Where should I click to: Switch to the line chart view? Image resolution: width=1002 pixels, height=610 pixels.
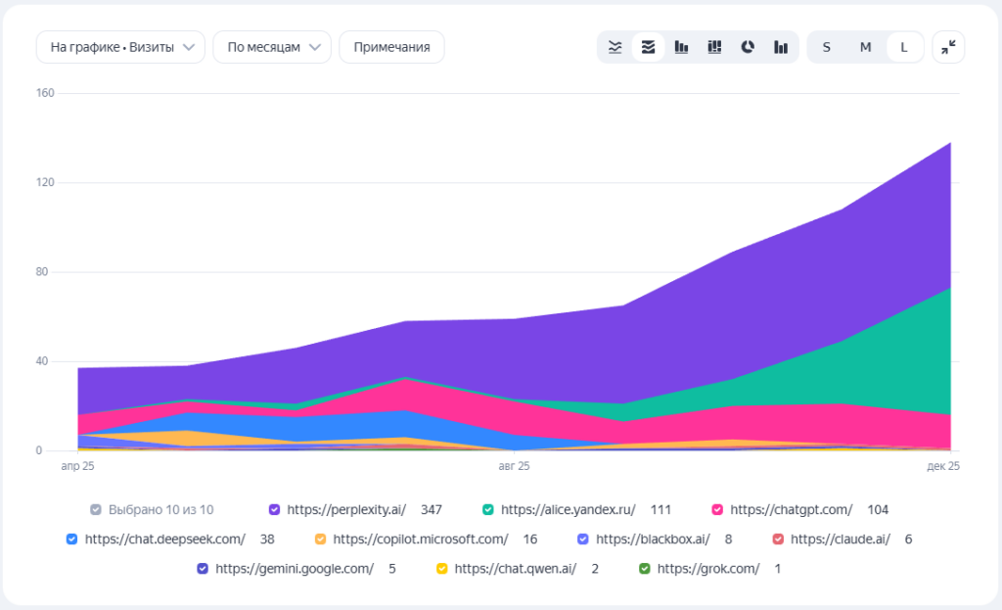[x=615, y=47]
